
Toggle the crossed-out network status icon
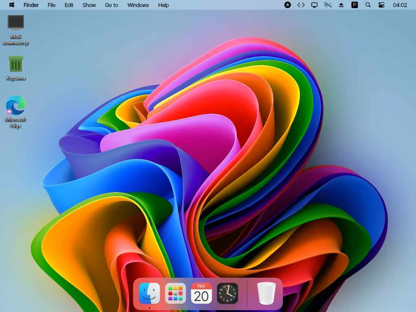(328, 5)
